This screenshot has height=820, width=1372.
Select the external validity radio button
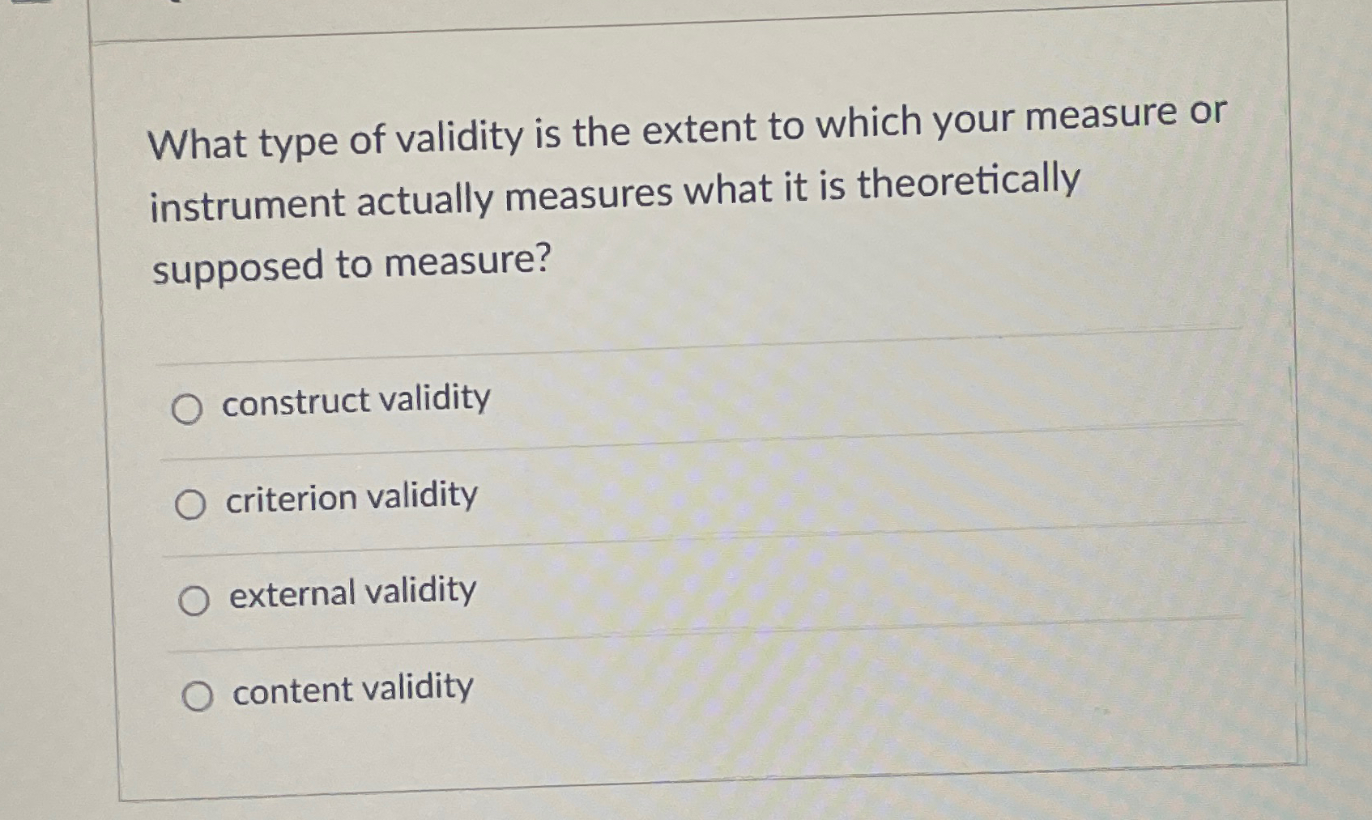194,601
